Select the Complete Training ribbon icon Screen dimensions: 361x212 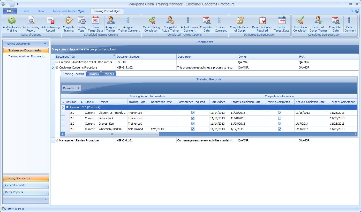(69, 21)
